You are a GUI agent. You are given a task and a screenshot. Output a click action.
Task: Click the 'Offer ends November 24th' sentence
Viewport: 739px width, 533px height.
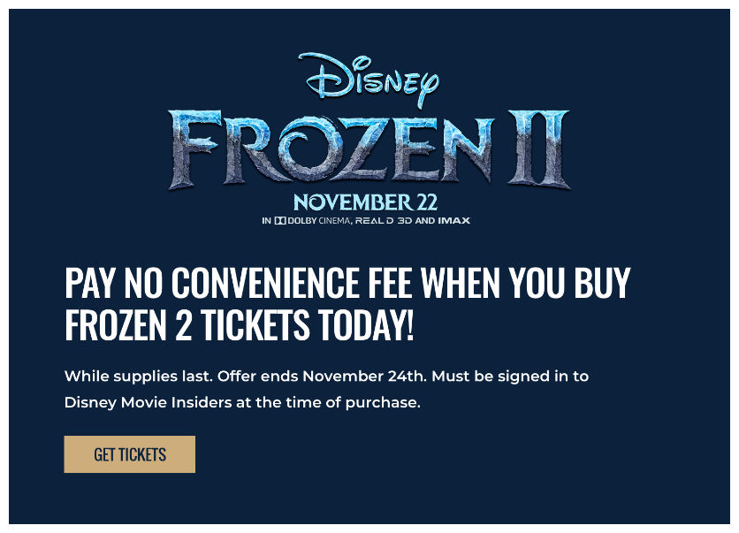click(x=323, y=377)
